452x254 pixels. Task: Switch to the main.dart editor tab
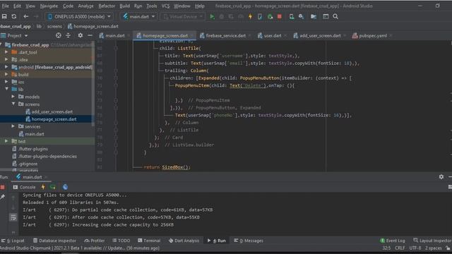coord(114,36)
